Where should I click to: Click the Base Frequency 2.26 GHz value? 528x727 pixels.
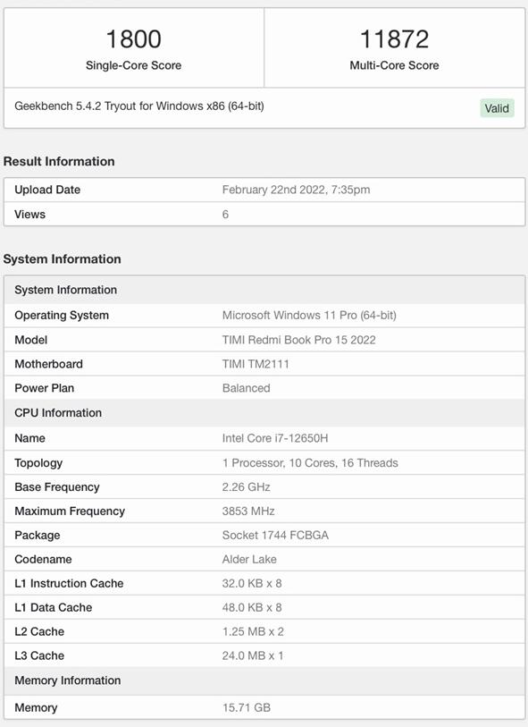point(246,486)
